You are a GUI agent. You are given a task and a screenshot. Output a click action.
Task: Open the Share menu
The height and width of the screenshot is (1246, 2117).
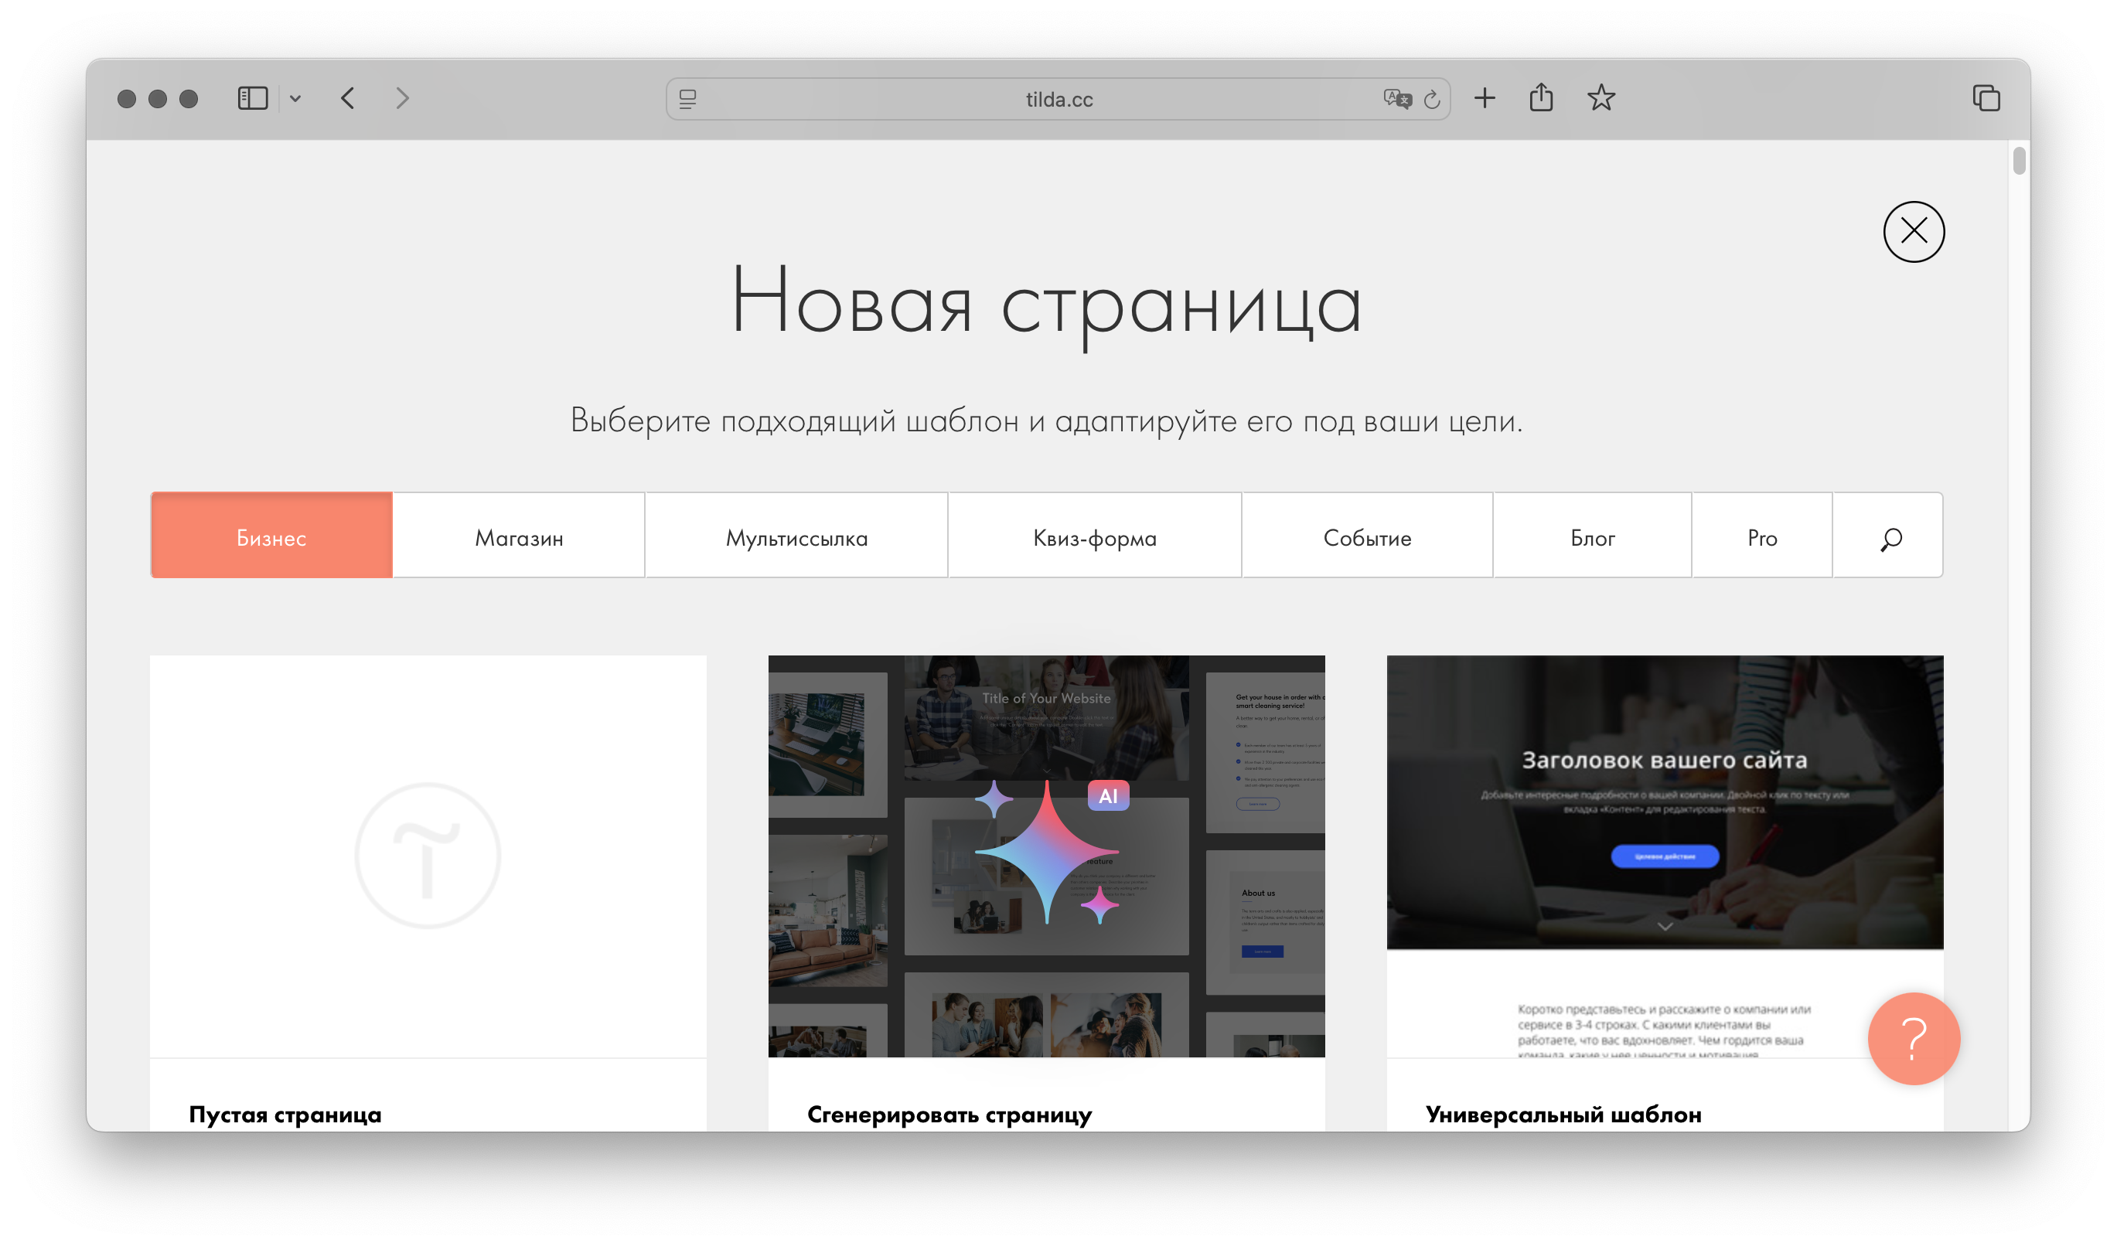coord(1541,97)
